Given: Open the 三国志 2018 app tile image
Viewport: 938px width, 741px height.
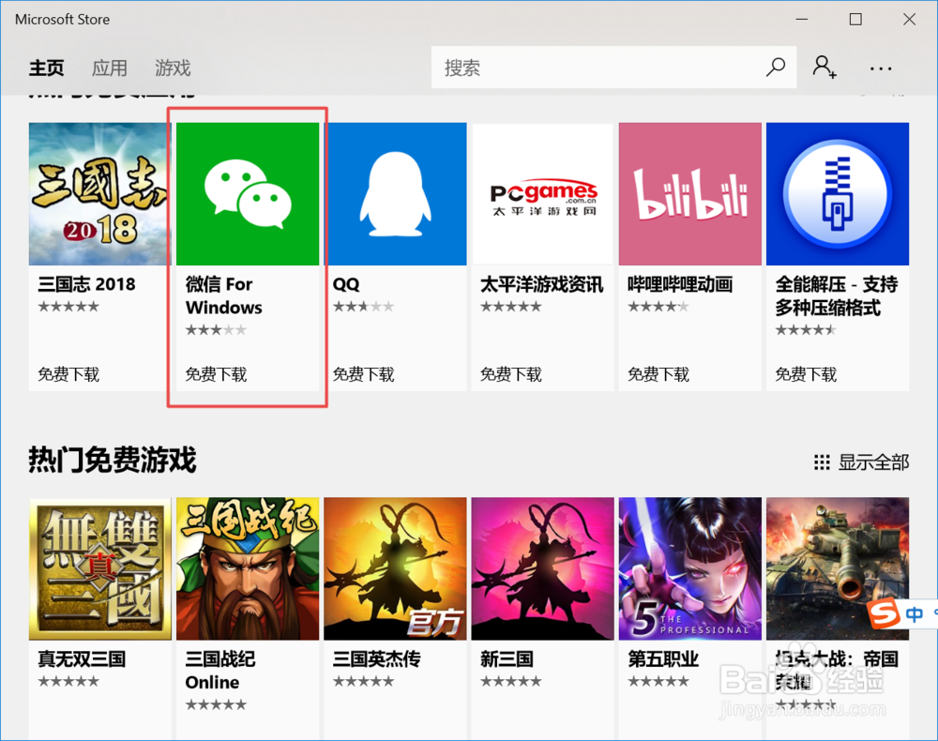Looking at the screenshot, I should tap(100, 194).
